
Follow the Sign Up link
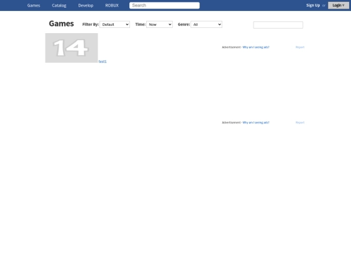(313, 5)
